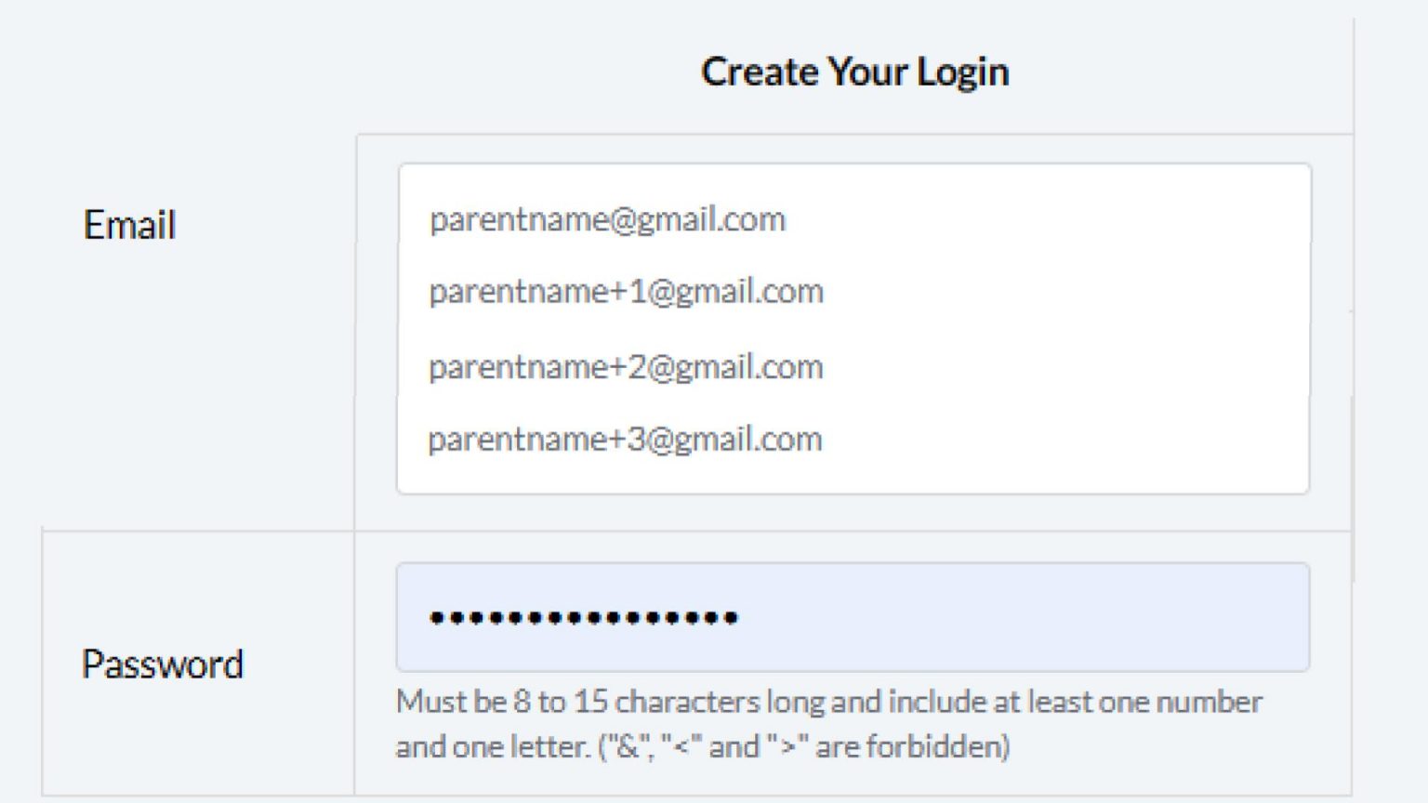
Task: Select the parentname+3@gmail.com email entry
Action: (x=625, y=439)
